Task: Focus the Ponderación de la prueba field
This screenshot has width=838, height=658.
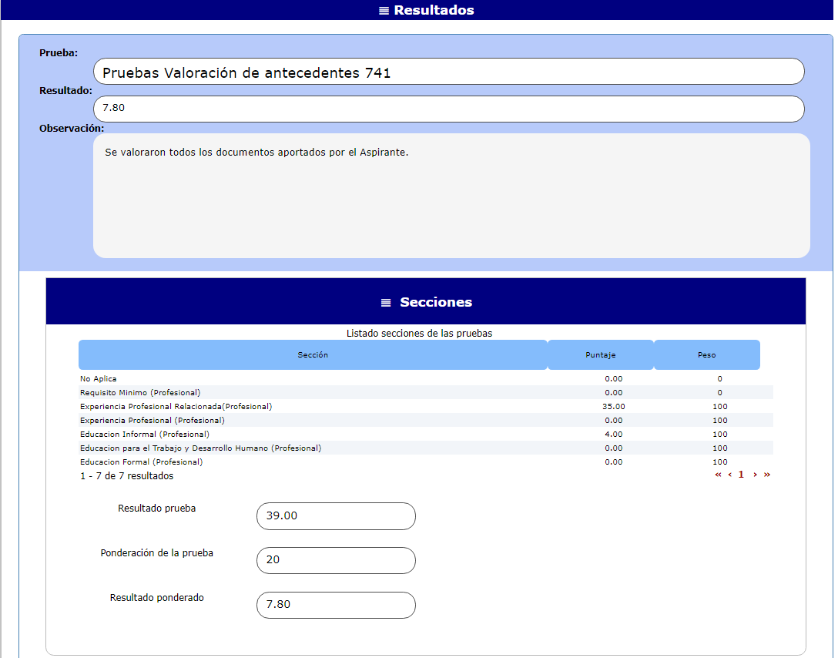Action: [336, 560]
